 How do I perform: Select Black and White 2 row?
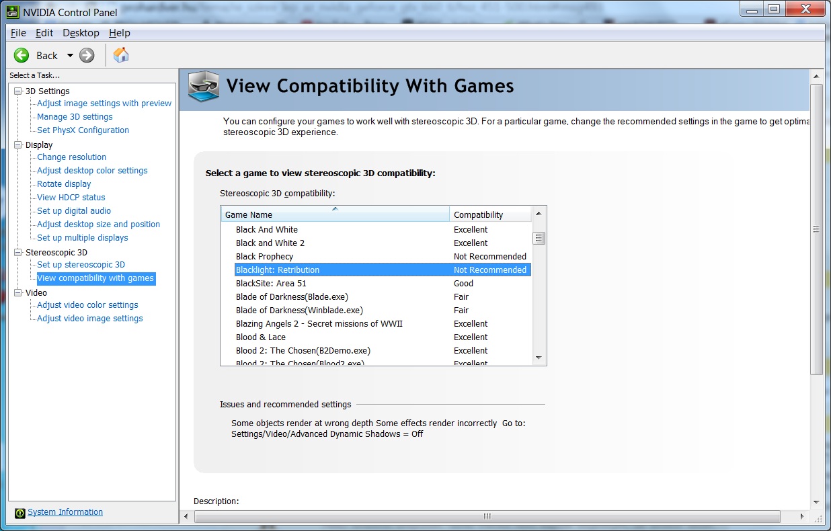(376, 243)
